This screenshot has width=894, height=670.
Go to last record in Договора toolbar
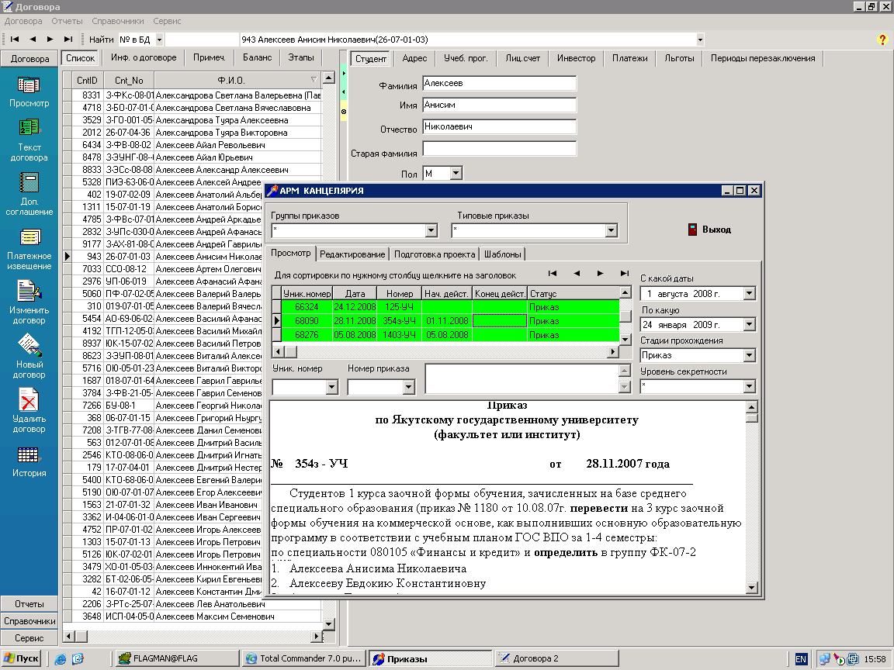[x=68, y=40]
